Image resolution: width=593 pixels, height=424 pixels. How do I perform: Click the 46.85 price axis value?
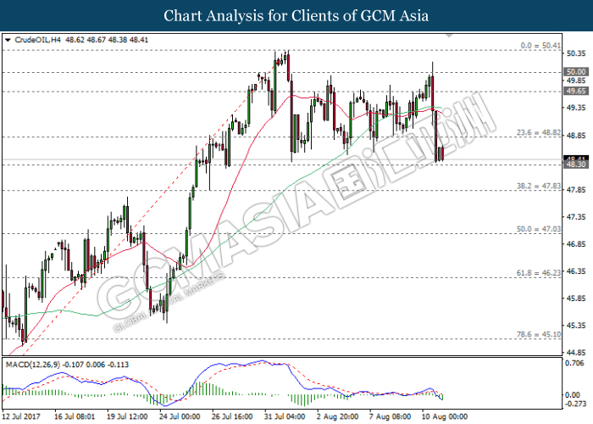click(576, 244)
